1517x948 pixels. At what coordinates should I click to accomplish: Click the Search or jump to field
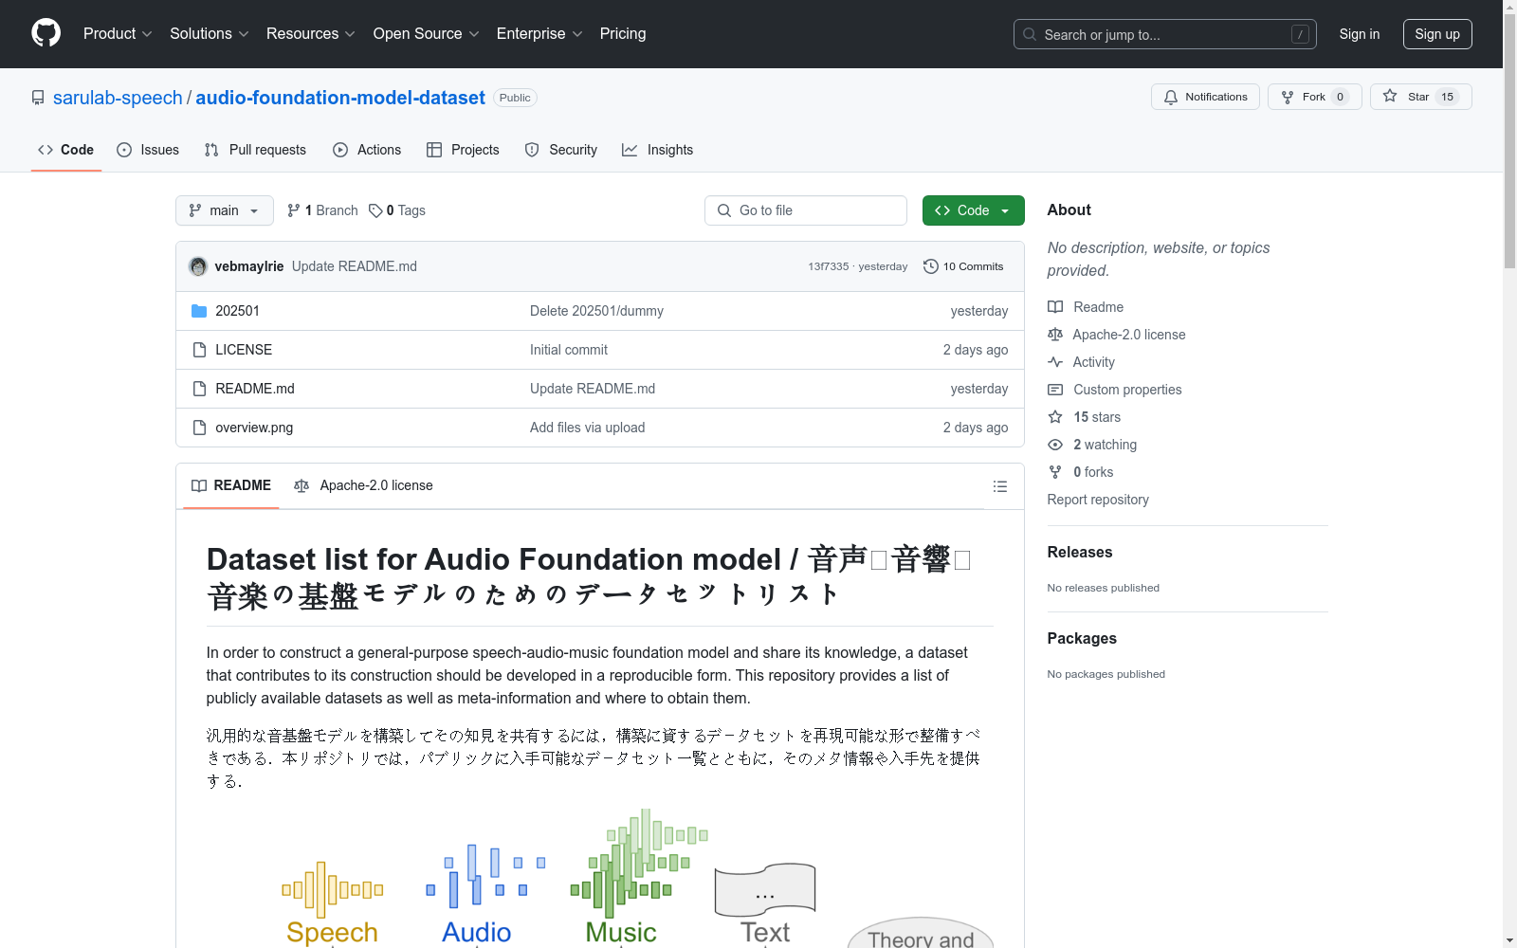pyautogui.click(x=1165, y=34)
